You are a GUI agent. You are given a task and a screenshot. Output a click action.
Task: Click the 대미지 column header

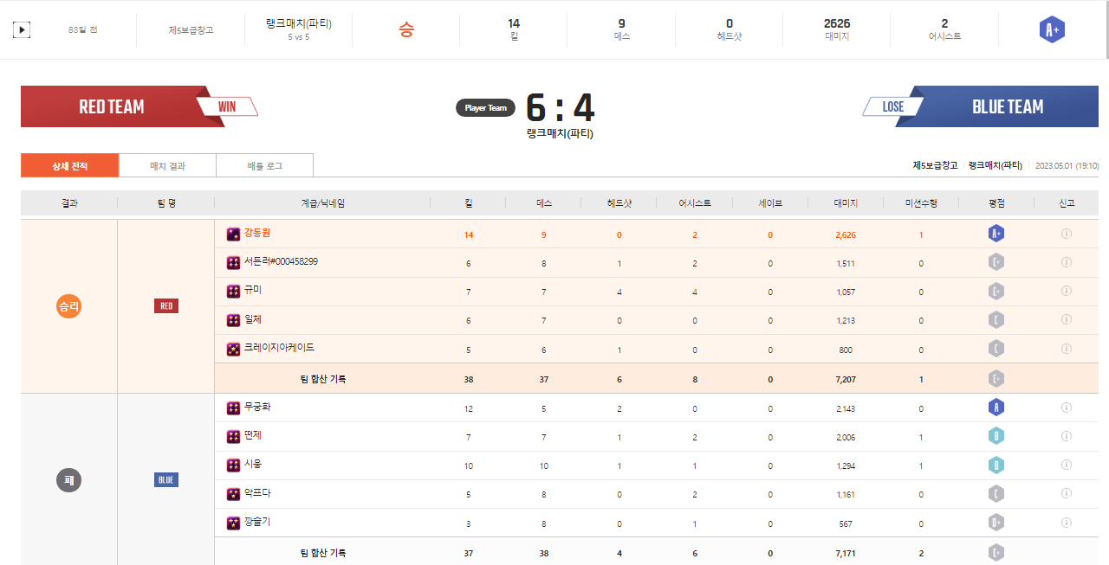coord(846,203)
